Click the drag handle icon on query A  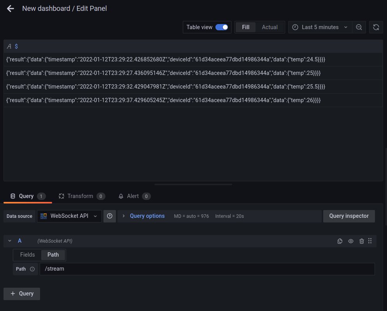(x=370, y=241)
